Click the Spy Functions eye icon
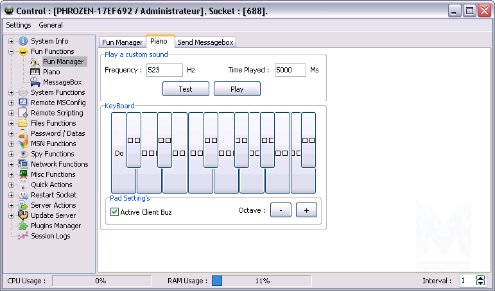Screen dimensions: 495x291 click(23, 154)
